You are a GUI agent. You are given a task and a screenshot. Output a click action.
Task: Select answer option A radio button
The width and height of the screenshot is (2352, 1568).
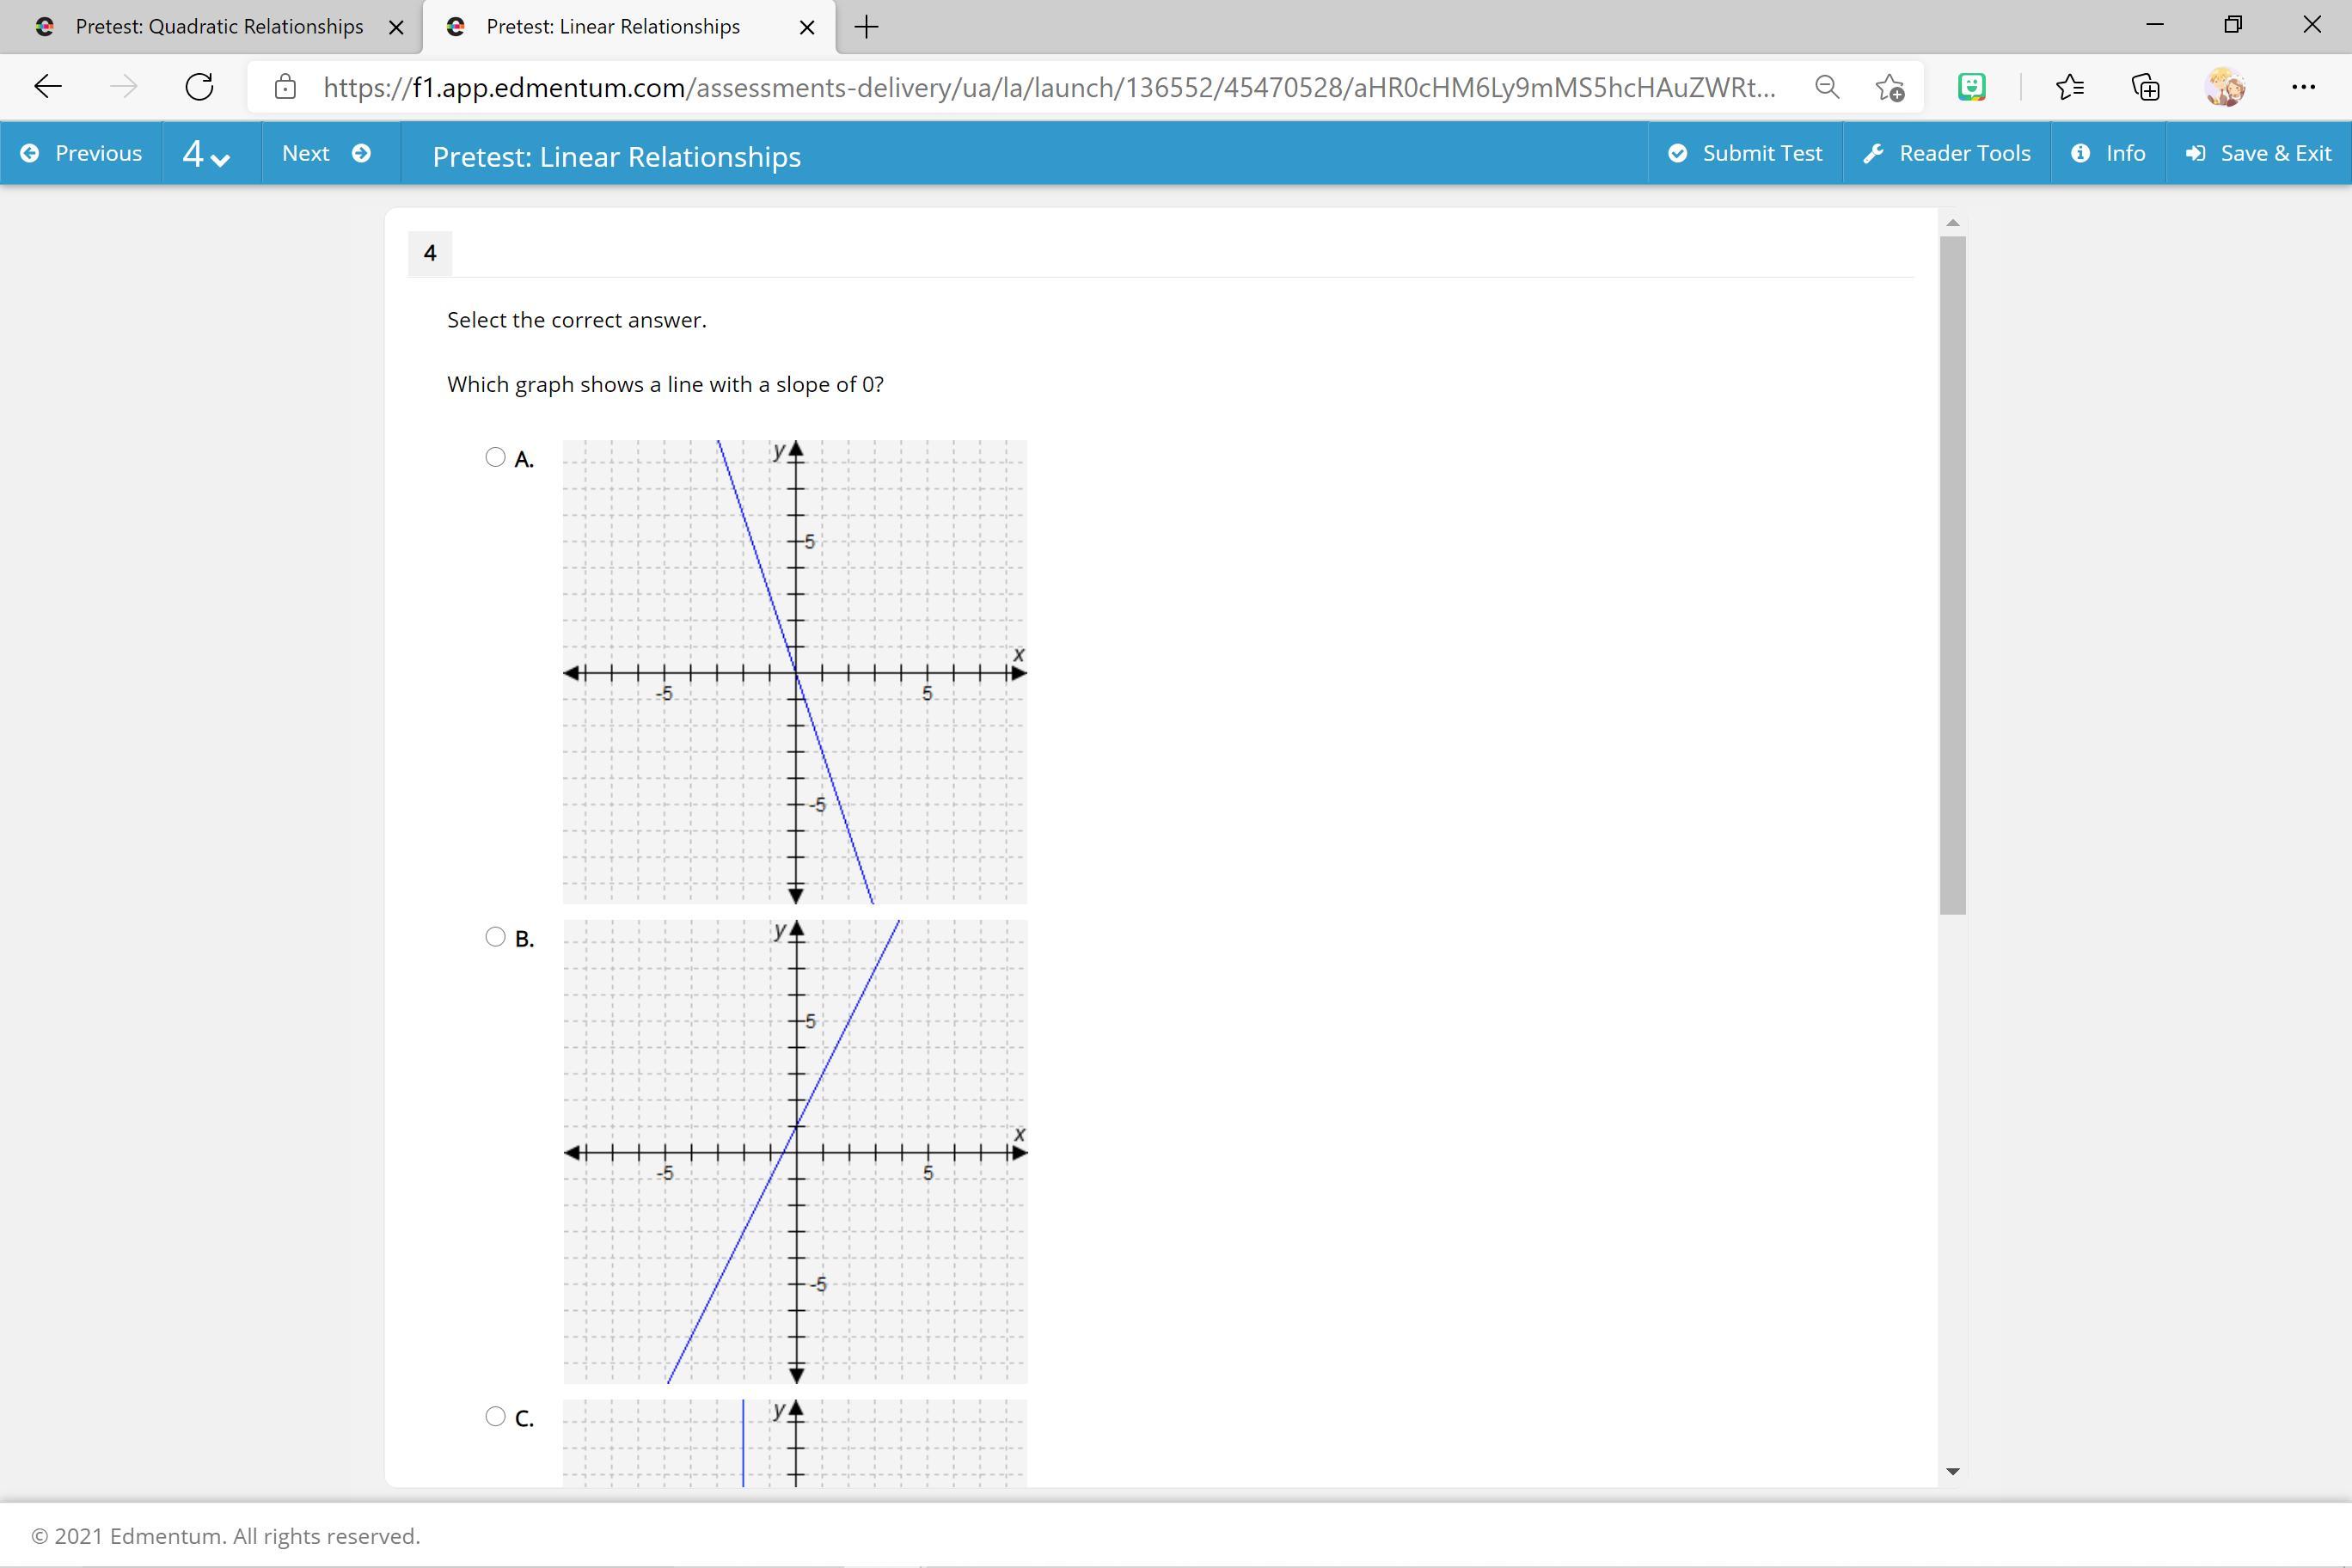[x=495, y=457]
